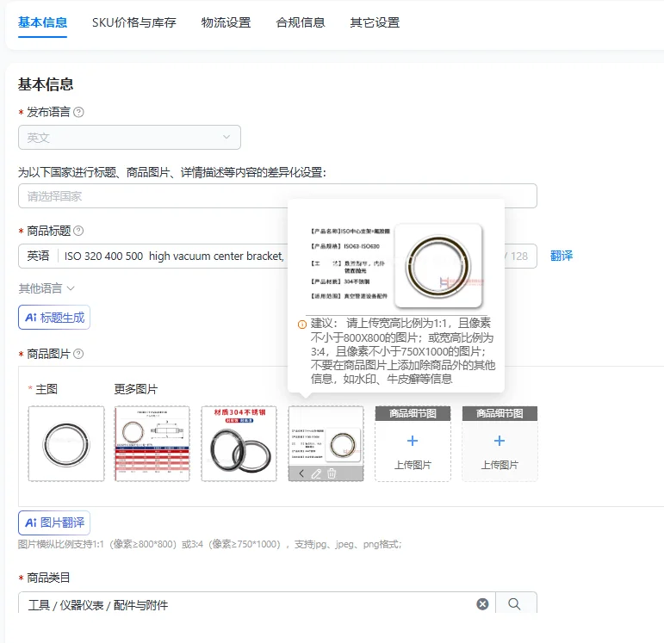Expand 其他语言 section
The height and width of the screenshot is (643, 664).
pyautogui.click(x=47, y=288)
